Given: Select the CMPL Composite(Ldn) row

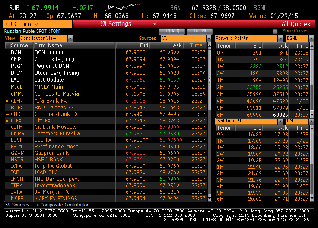Looking at the screenshot, I should [106, 59].
